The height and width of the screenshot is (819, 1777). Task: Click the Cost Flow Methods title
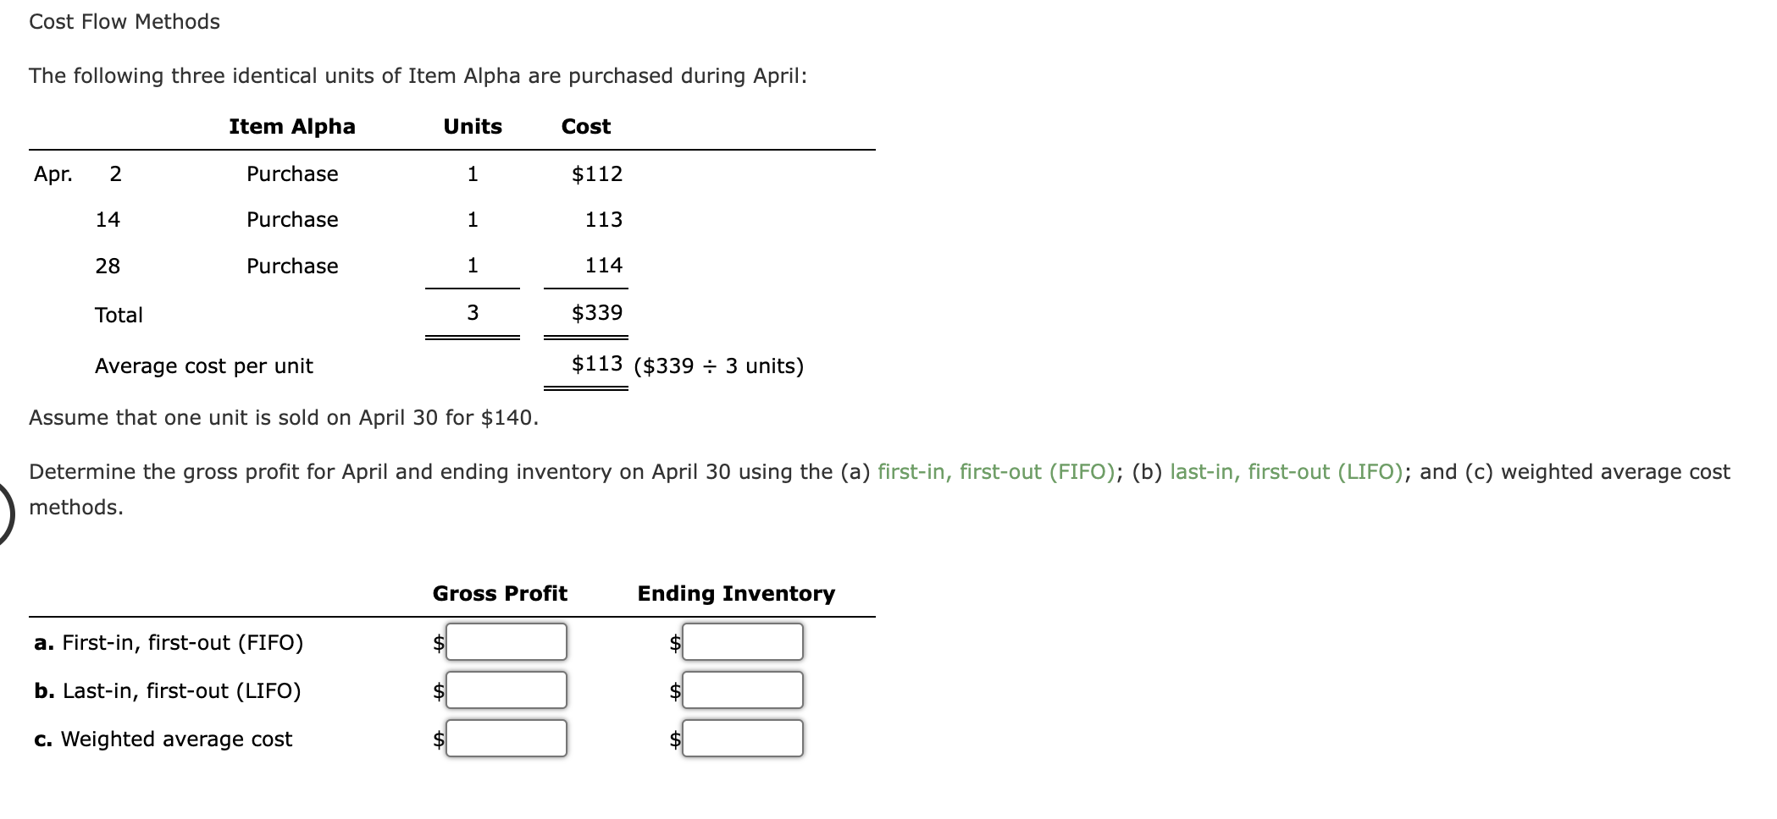(124, 21)
